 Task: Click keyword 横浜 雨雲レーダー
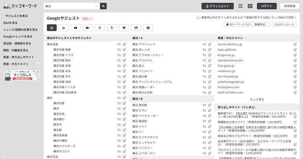pyautogui.click(x=144, y=87)
